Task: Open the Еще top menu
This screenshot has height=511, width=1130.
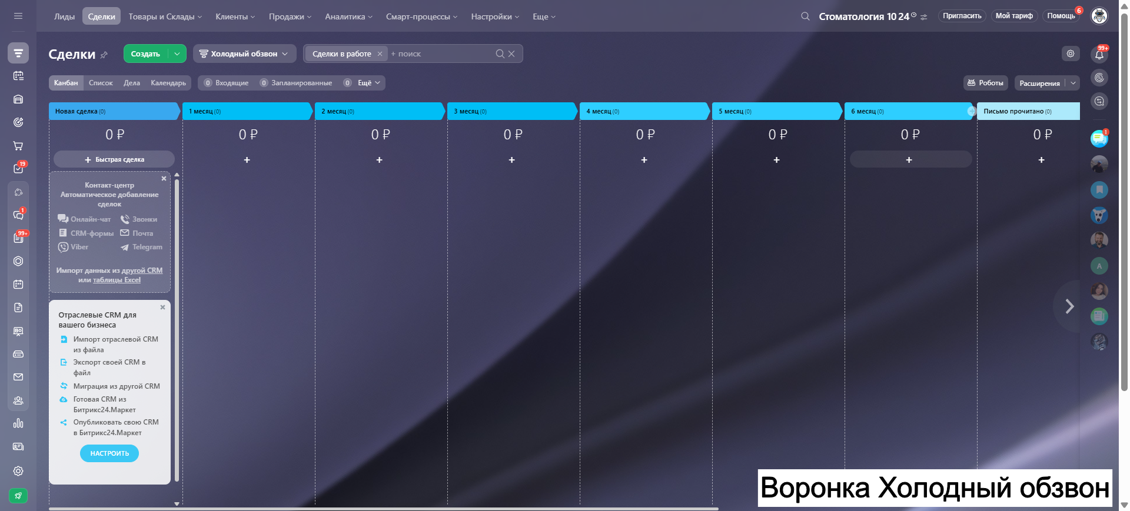Action: point(544,16)
